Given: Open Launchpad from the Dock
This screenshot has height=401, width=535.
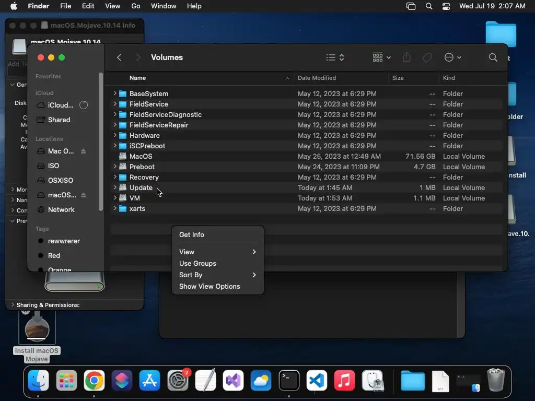Looking at the screenshot, I should tap(66, 380).
